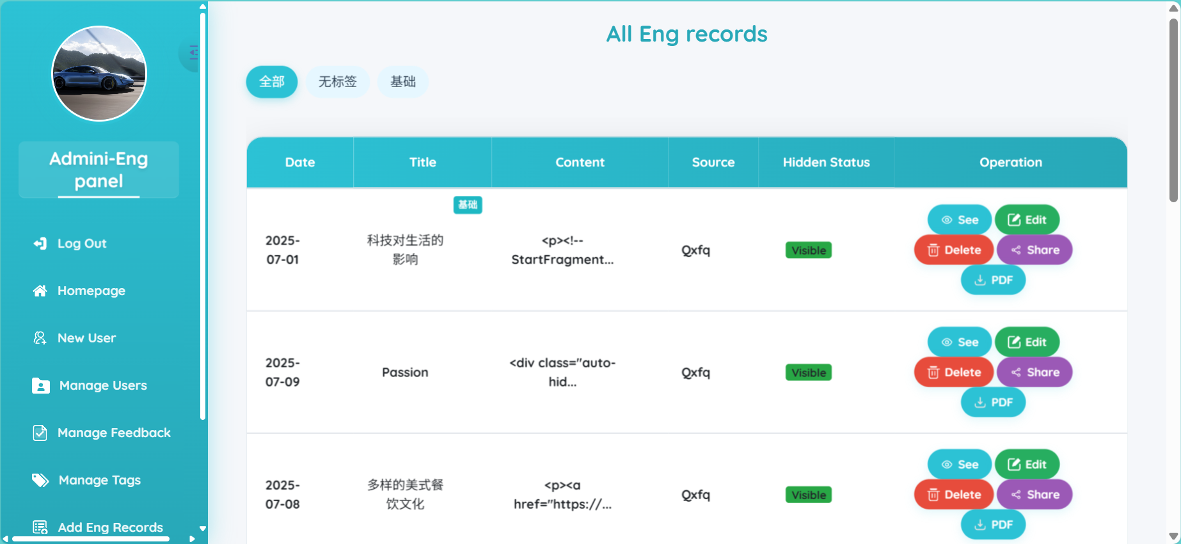Click the Log Out icon in sidebar

[x=40, y=243]
